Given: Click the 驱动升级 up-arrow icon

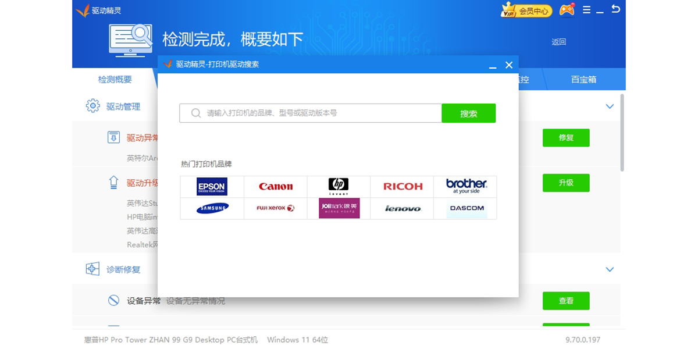Looking at the screenshot, I should pos(113,182).
